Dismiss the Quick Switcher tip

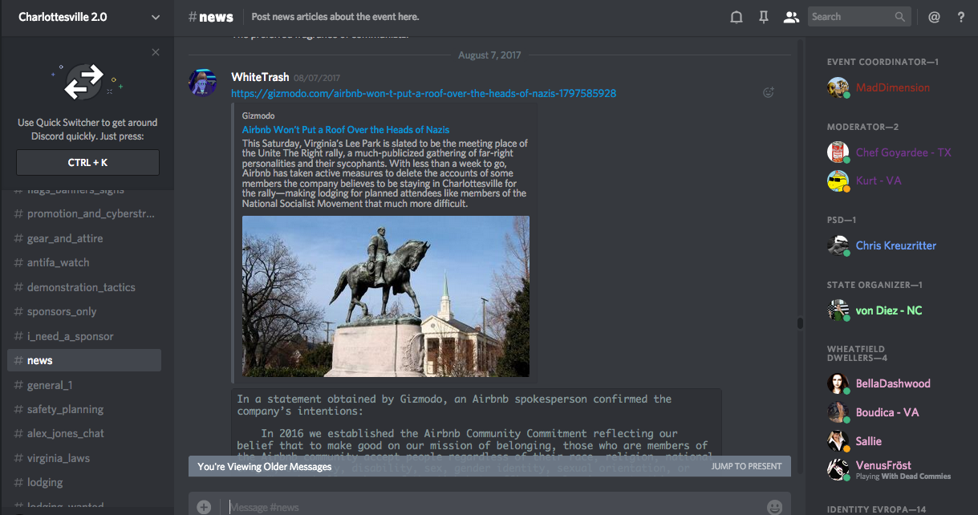tap(156, 52)
